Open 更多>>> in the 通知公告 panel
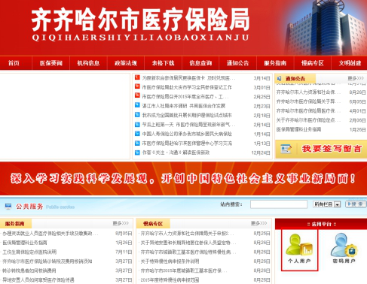The height and width of the screenshot is (284, 367). [x=356, y=78]
